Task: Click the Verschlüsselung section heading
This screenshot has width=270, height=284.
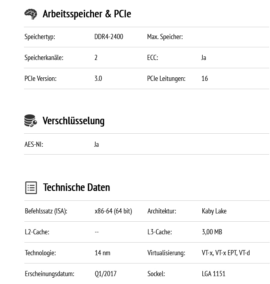Action: (73, 121)
